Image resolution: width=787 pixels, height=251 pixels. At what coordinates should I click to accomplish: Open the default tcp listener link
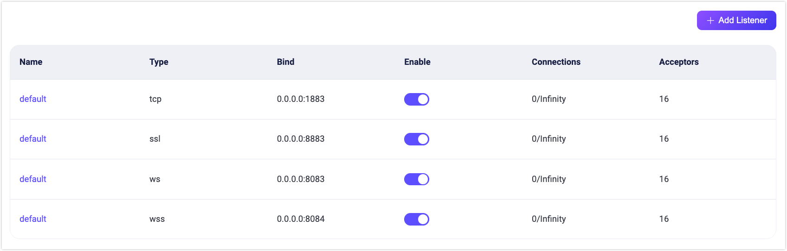tap(33, 99)
